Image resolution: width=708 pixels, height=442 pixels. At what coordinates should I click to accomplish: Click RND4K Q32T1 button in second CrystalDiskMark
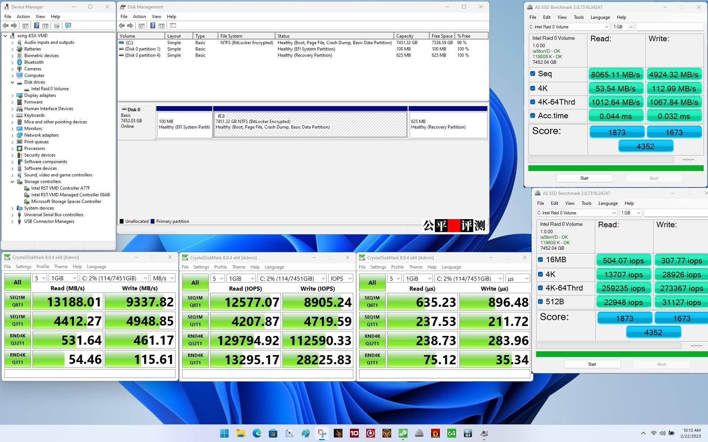tap(195, 340)
